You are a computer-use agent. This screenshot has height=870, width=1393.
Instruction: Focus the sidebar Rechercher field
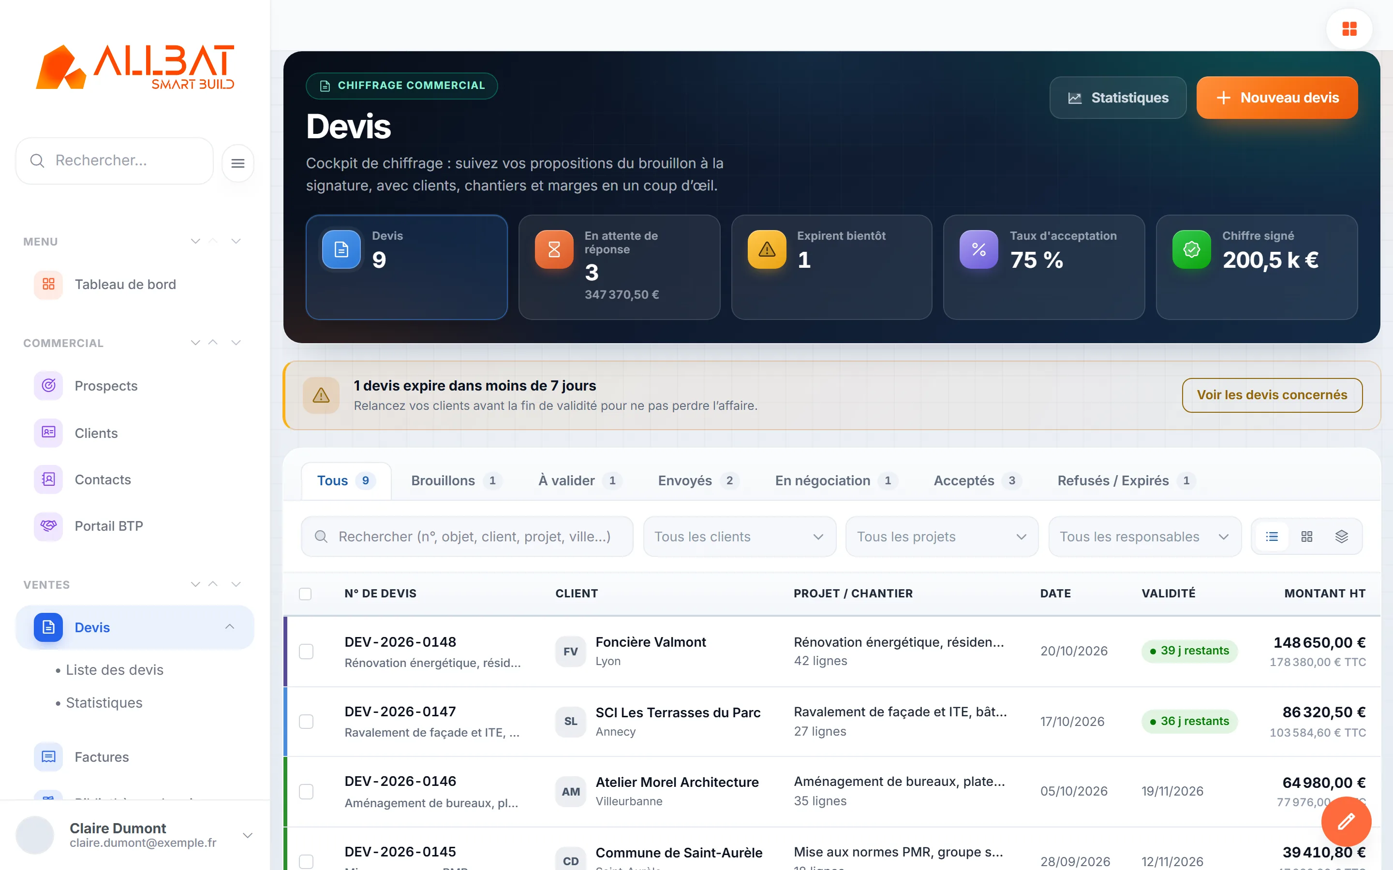pos(115,160)
